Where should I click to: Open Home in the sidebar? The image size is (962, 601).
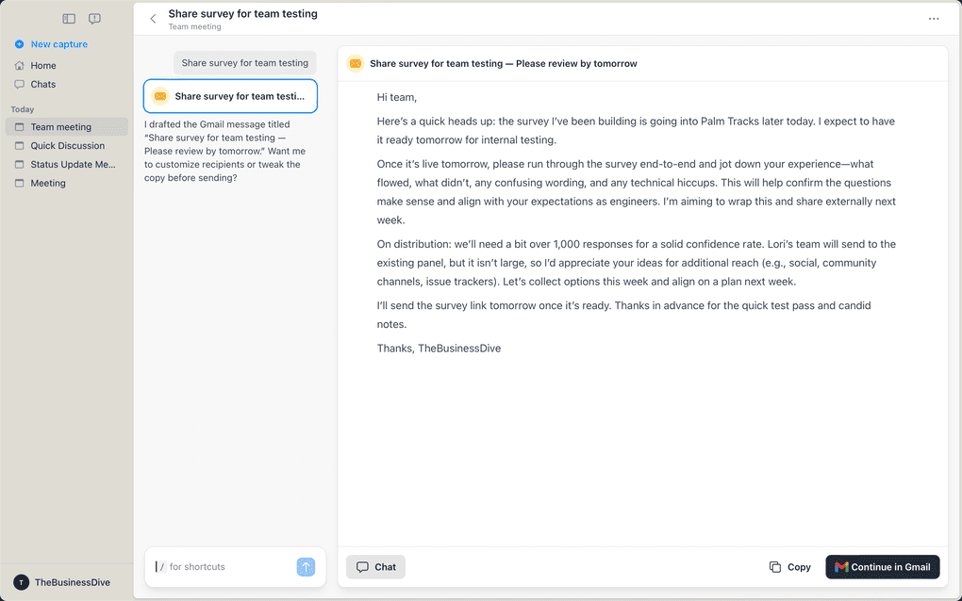[43, 66]
